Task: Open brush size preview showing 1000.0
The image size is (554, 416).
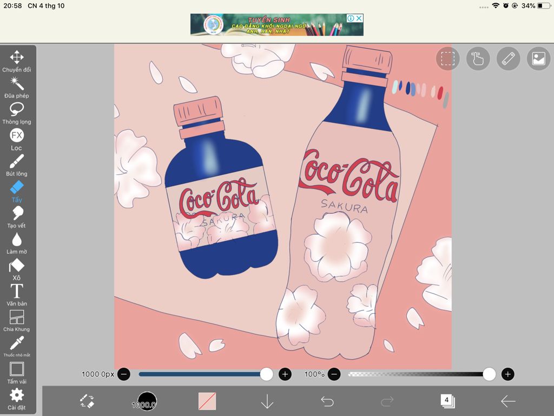Action: point(147,401)
